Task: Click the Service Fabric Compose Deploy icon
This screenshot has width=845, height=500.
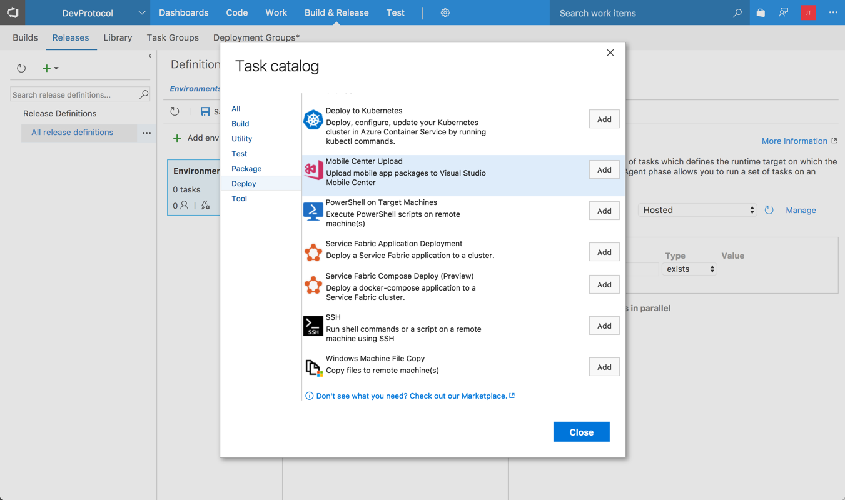Action: (x=313, y=284)
